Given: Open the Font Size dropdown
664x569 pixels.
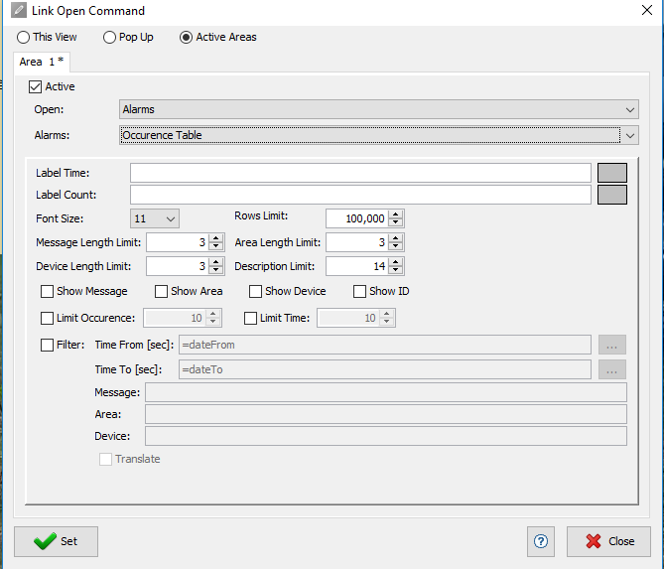Looking at the screenshot, I should (x=155, y=218).
